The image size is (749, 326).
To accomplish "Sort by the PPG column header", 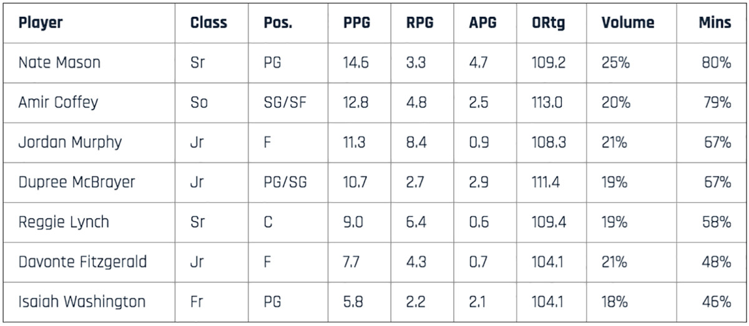I will (x=356, y=24).
